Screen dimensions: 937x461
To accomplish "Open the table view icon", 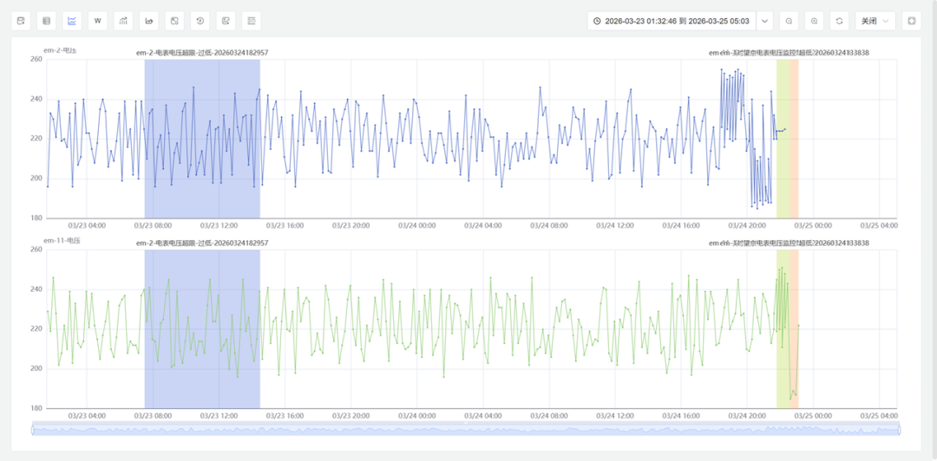I will tap(47, 21).
